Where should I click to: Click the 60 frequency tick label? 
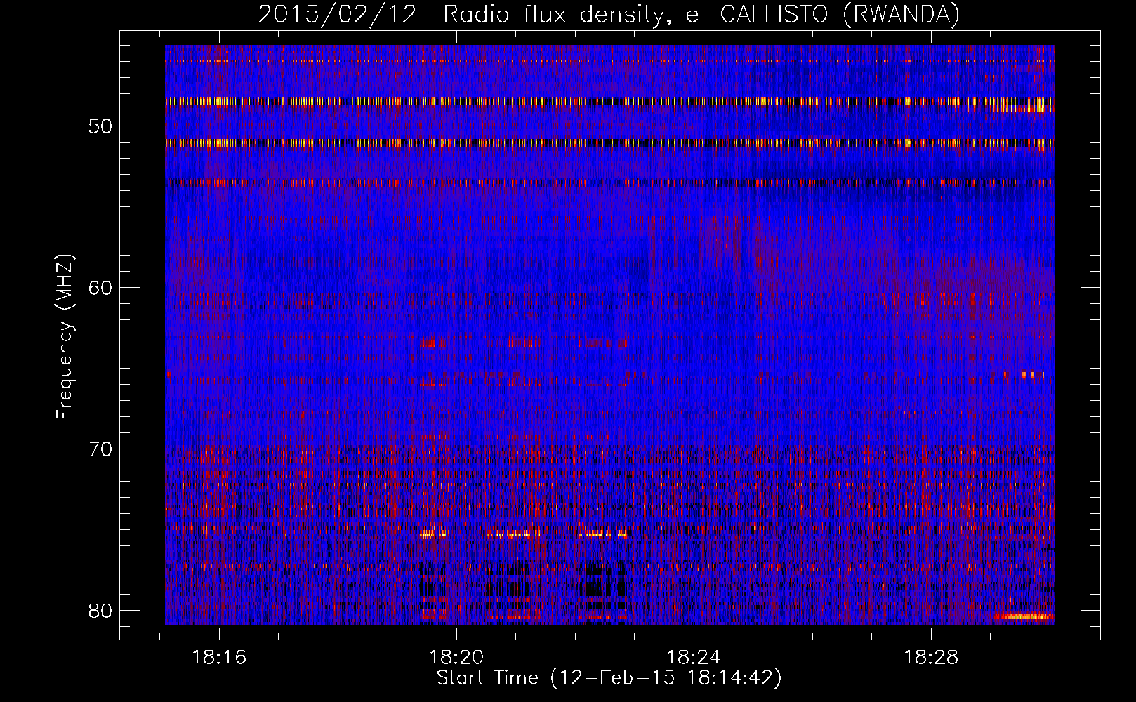[x=101, y=288]
